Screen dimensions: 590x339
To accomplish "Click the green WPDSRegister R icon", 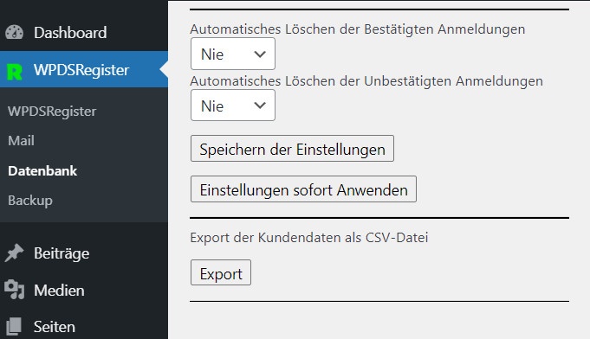I will pyautogui.click(x=15, y=72).
